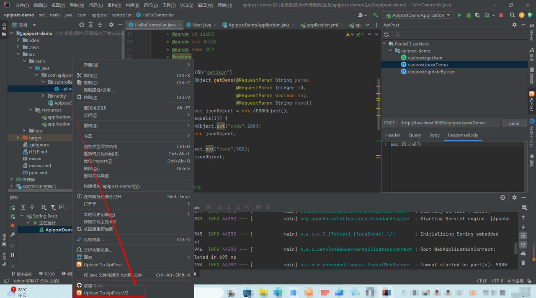Expand the target folder
This screenshot has height=298, width=536.
pyautogui.click(x=18, y=138)
